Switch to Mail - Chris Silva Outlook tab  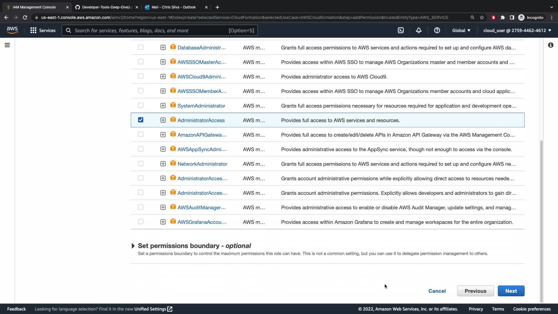click(x=174, y=7)
